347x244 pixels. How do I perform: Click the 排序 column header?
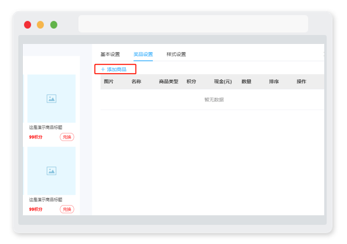(274, 81)
